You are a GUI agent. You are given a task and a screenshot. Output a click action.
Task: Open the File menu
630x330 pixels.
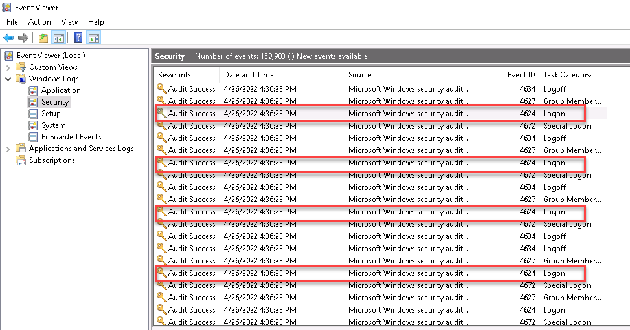point(12,22)
